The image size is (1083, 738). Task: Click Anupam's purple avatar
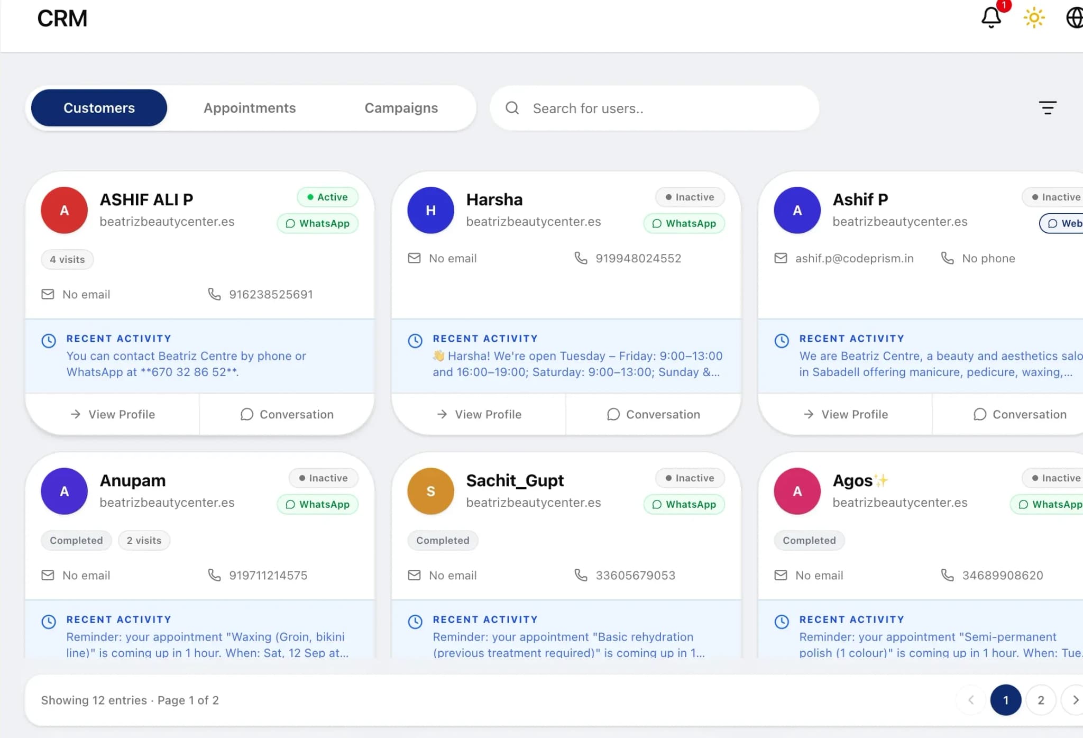(x=64, y=491)
